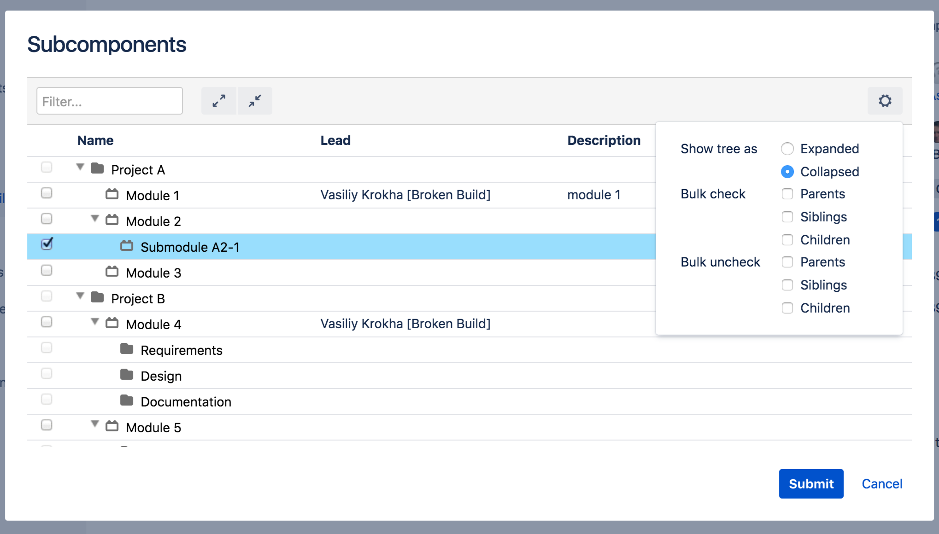Screen dimensions: 939x534
Task: Click the expand all tree icon
Action: pyautogui.click(x=219, y=101)
